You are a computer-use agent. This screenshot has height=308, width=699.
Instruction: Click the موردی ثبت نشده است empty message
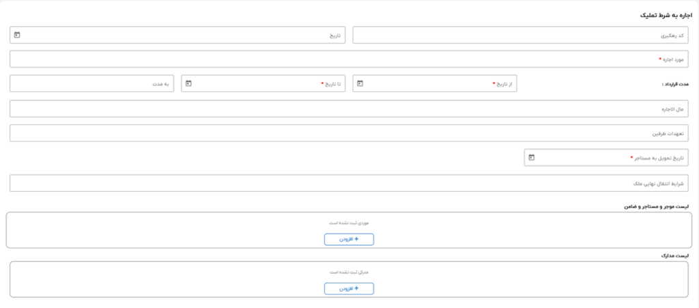(349, 223)
